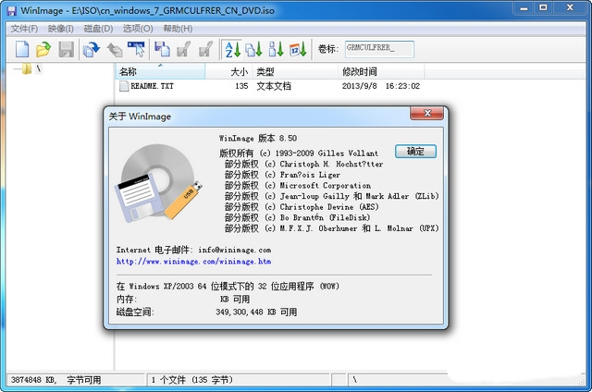
Task: Select the README.TXT file name
Action: [152, 86]
